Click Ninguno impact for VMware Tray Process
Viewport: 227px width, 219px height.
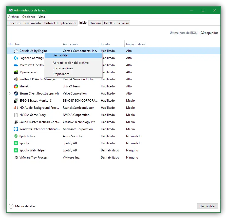132,158
